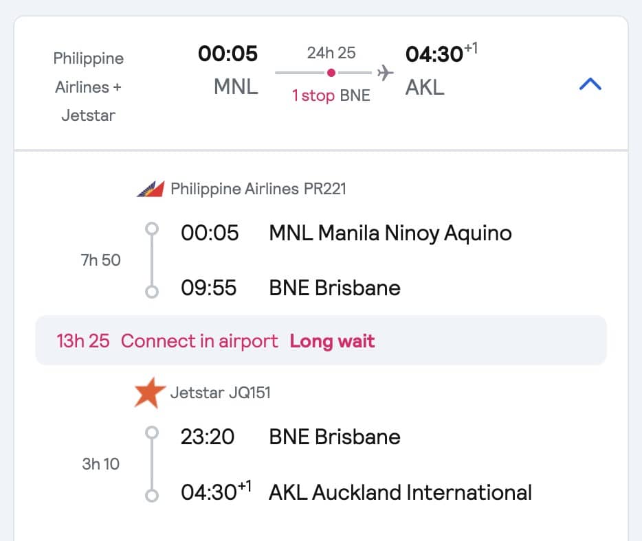This screenshot has width=642, height=541.
Task: Click the Philippine Airlines + Jetstar carrier label
Action: click(88, 87)
